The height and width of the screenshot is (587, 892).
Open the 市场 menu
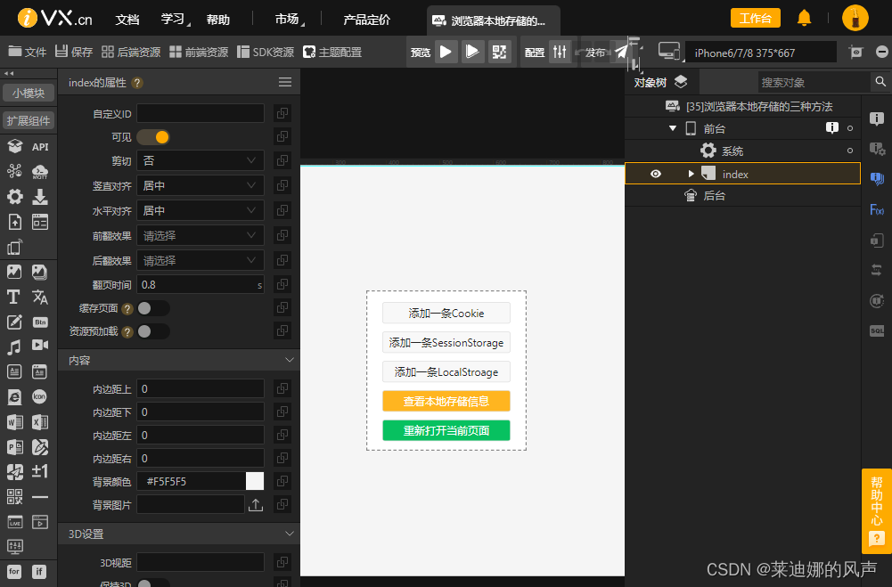pyautogui.click(x=287, y=20)
